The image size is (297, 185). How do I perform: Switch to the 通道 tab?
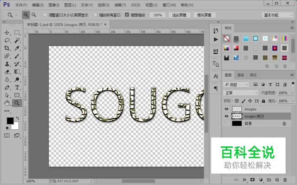[x=240, y=75]
